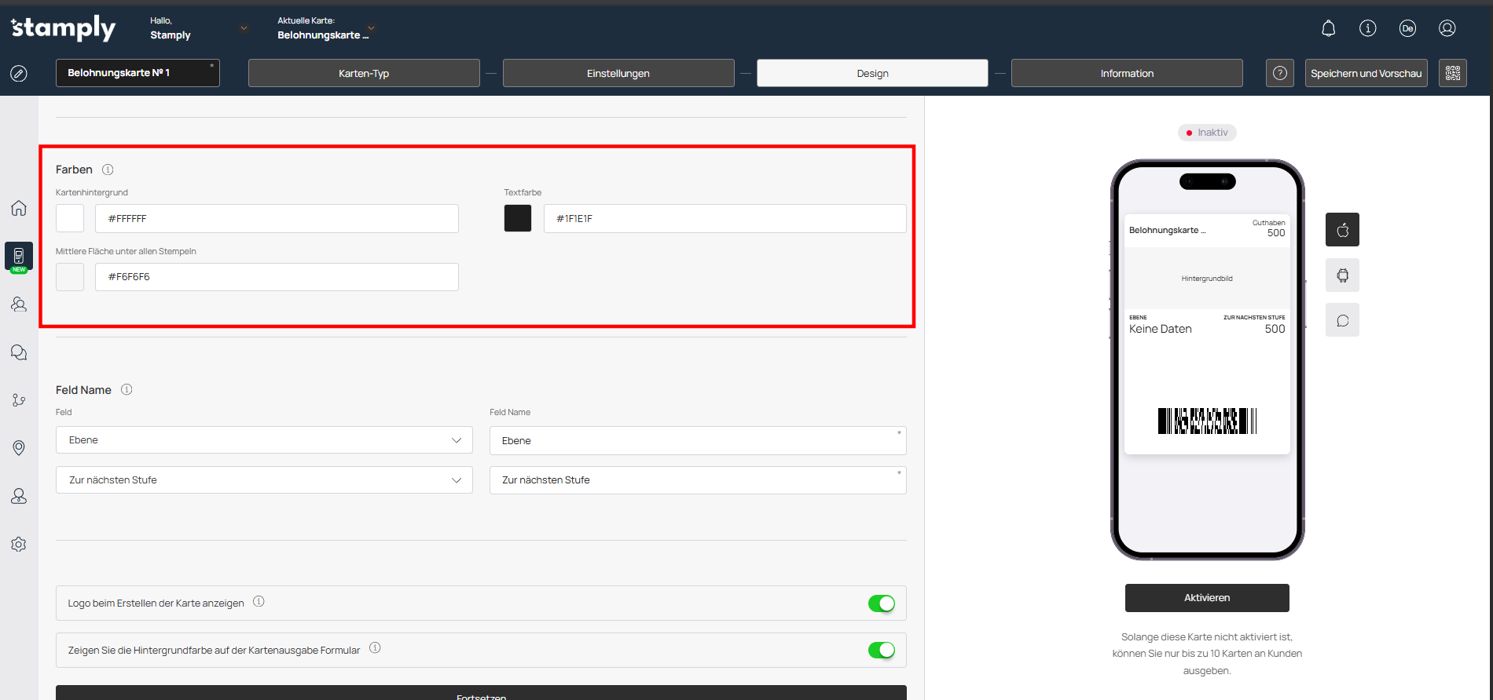
Task: Expand the Ebene field dropdown
Action: click(x=264, y=440)
